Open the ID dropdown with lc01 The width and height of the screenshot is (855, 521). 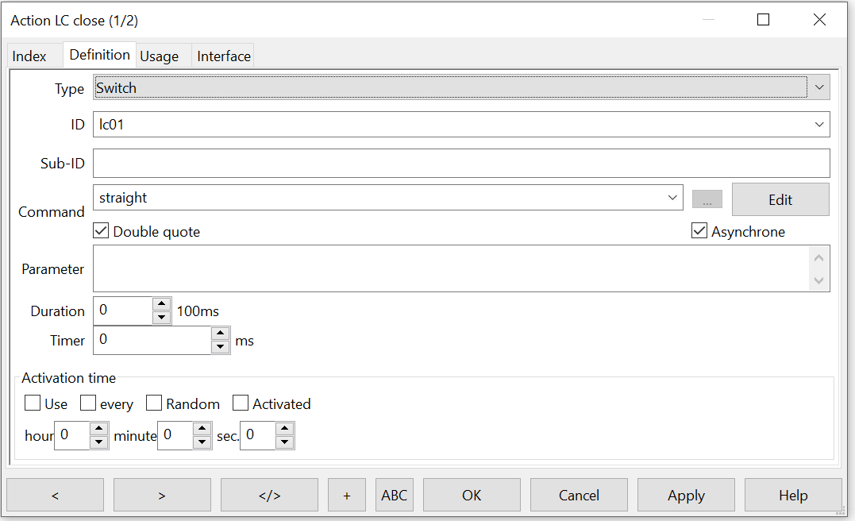click(x=818, y=124)
